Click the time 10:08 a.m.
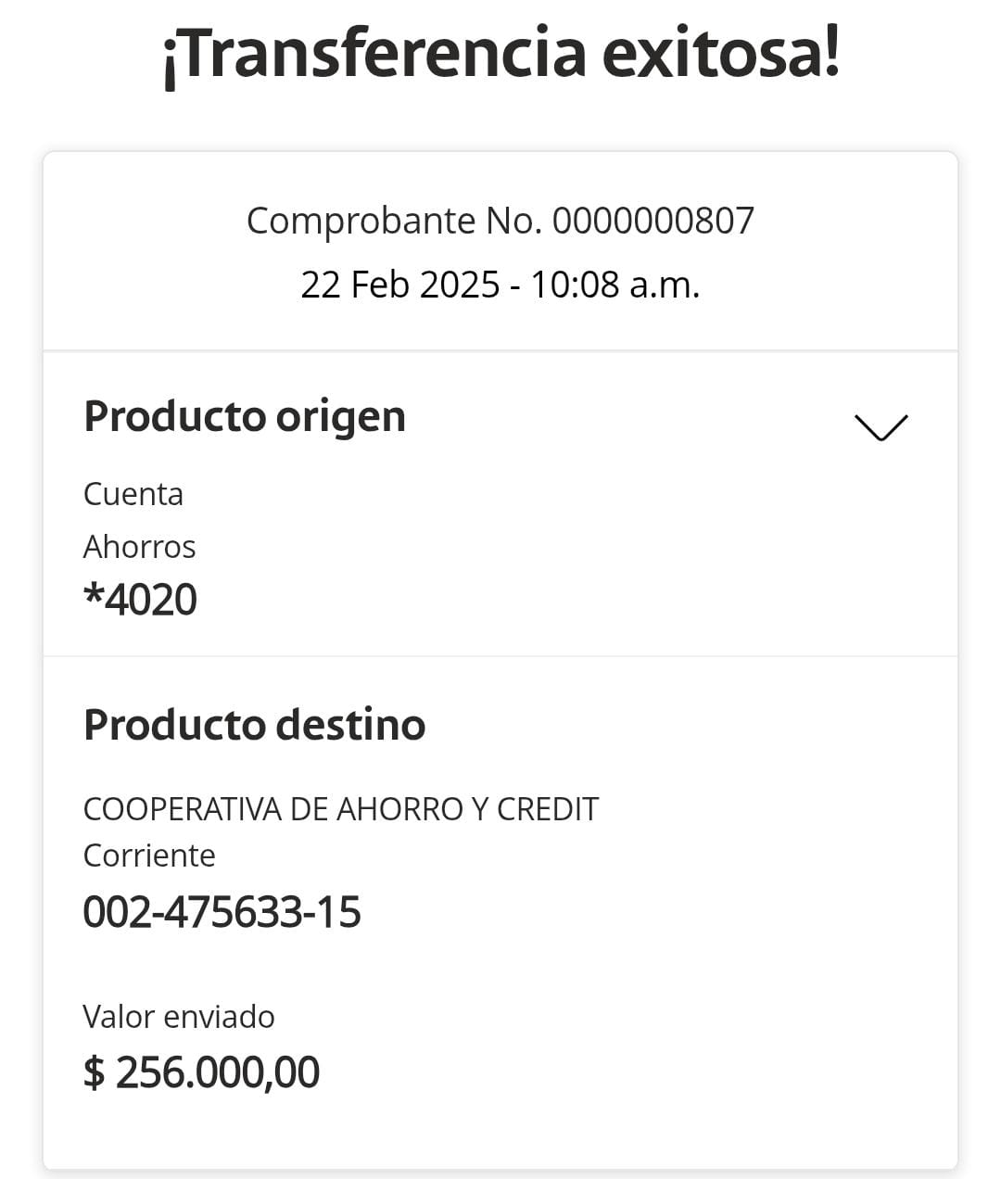 coord(615,285)
